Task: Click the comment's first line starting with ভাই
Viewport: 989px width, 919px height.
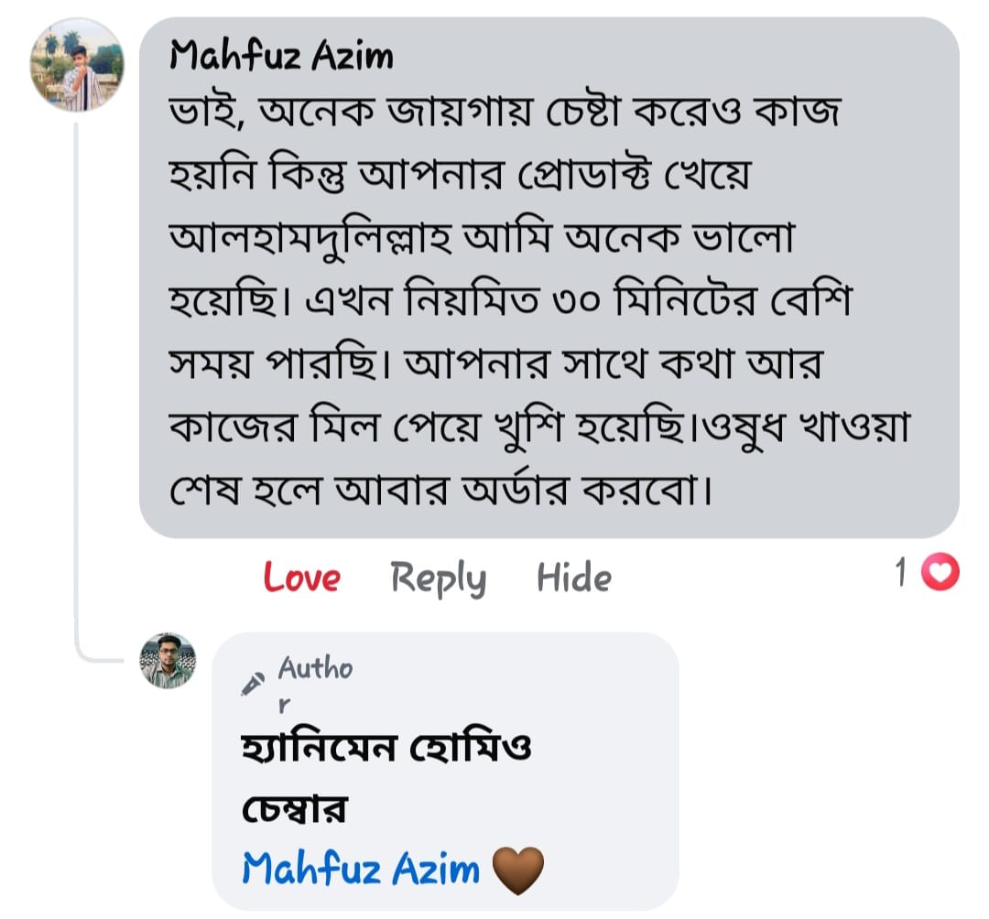Action: click(x=505, y=114)
